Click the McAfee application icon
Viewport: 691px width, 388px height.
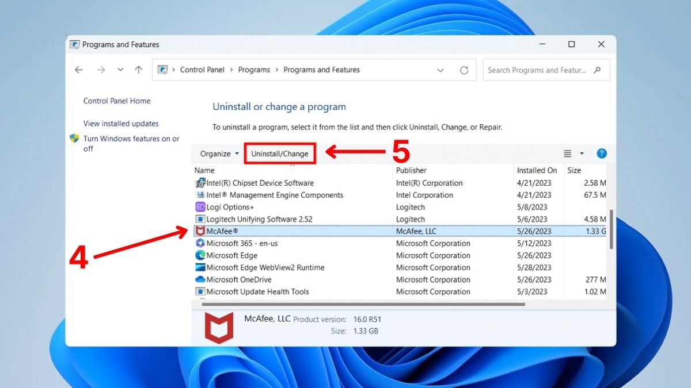(x=200, y=231)
